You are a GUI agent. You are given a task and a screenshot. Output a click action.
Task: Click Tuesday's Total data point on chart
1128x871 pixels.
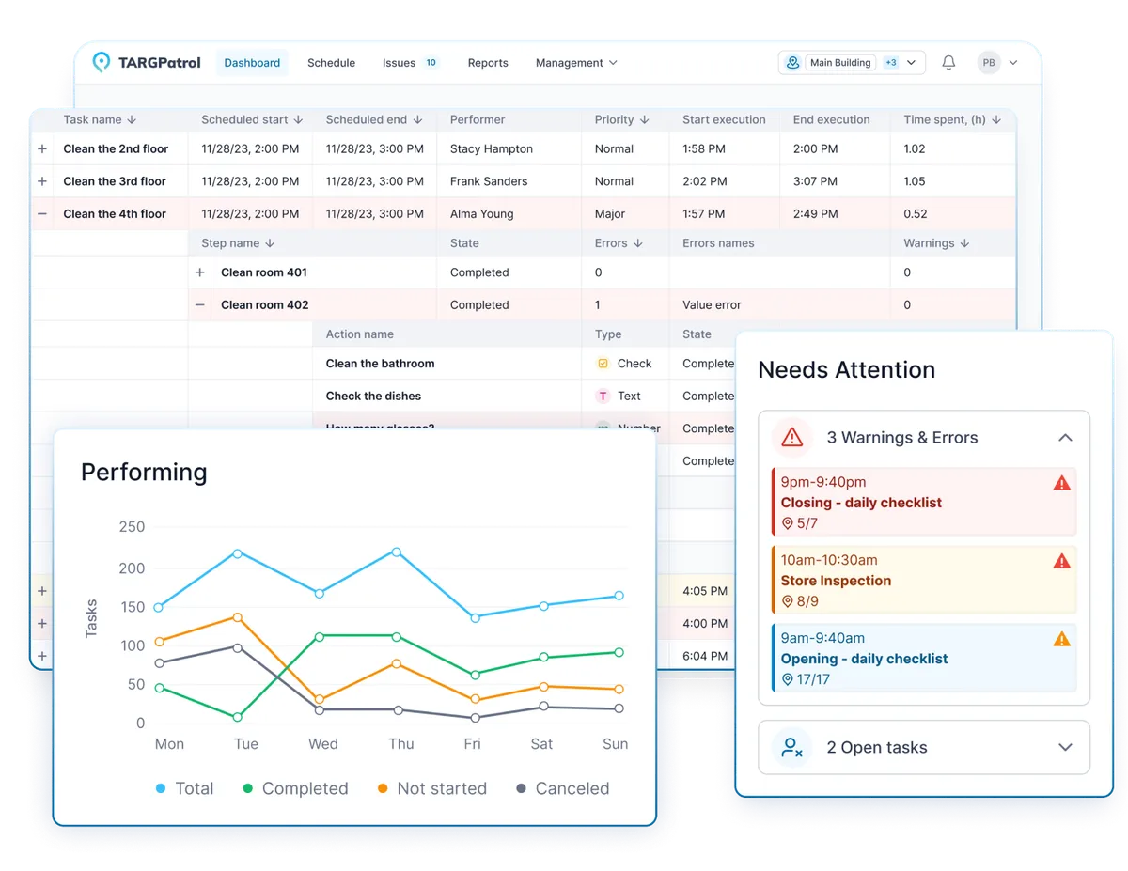coord(238,553)
